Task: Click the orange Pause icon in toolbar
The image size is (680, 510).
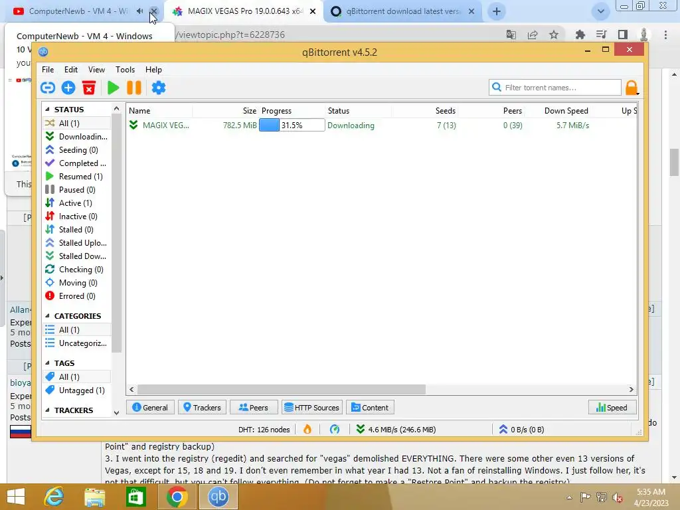Action: pyautogui.click(x=134, y=88)
